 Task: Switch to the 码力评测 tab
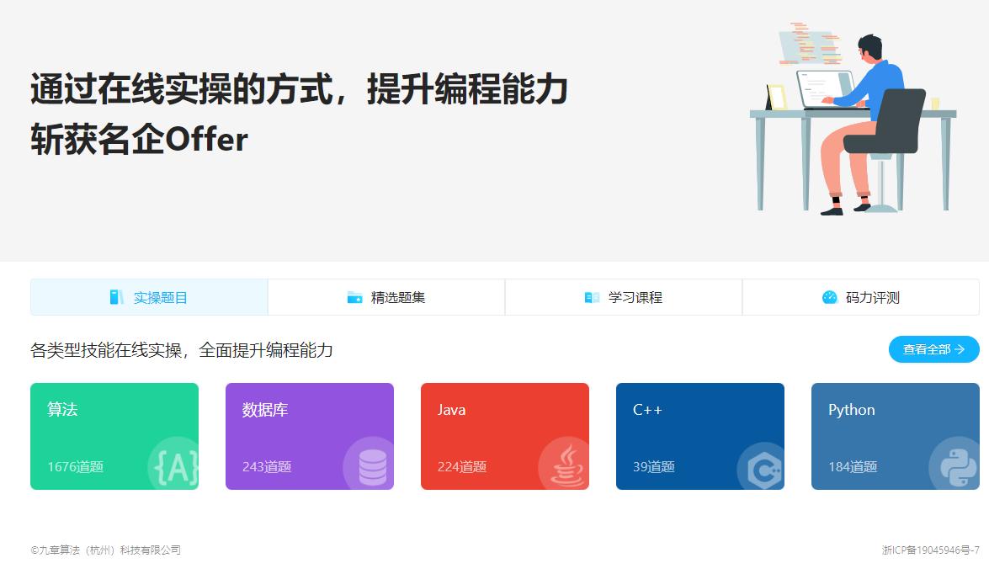pyautogui.click(x=860, y=296)
